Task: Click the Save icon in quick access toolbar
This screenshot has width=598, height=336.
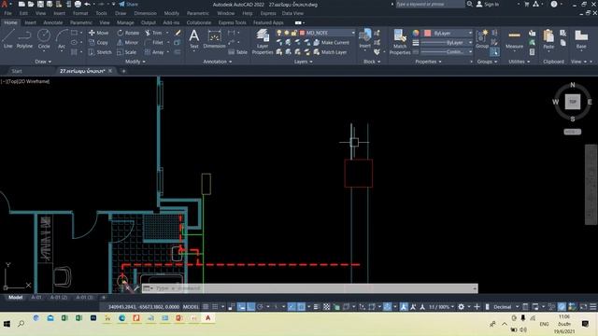Action: pyautogui.click(x=40, y=4)
